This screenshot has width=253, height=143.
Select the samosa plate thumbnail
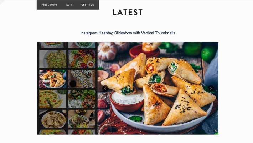click(x=53, y=79)
